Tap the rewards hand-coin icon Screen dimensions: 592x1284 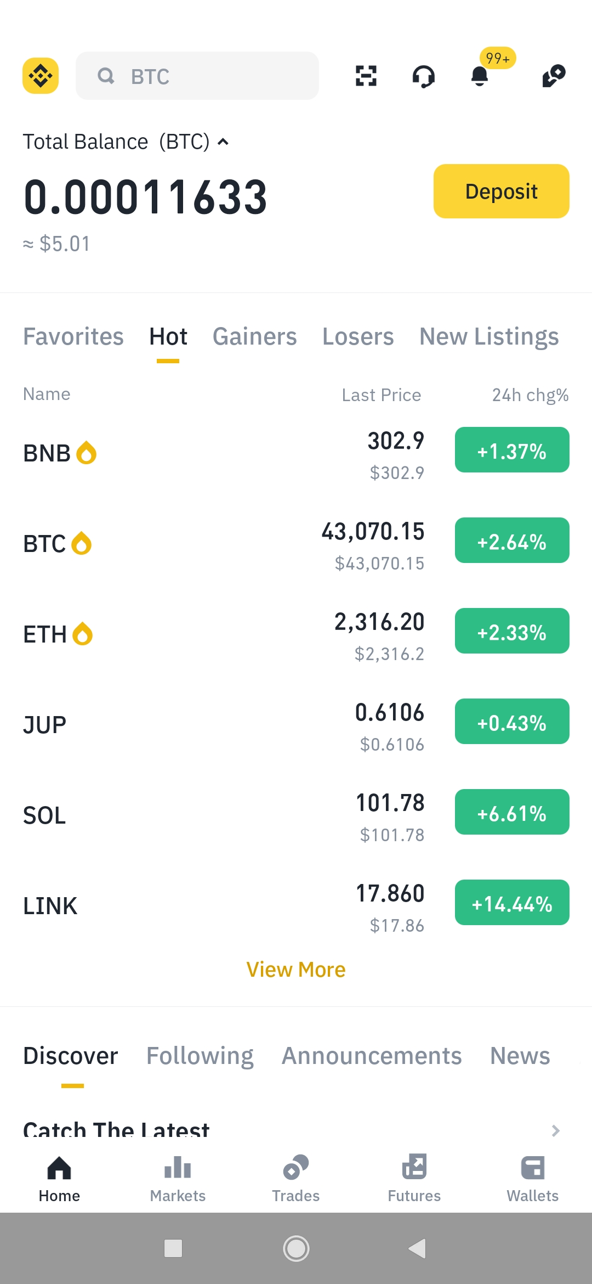554,76
